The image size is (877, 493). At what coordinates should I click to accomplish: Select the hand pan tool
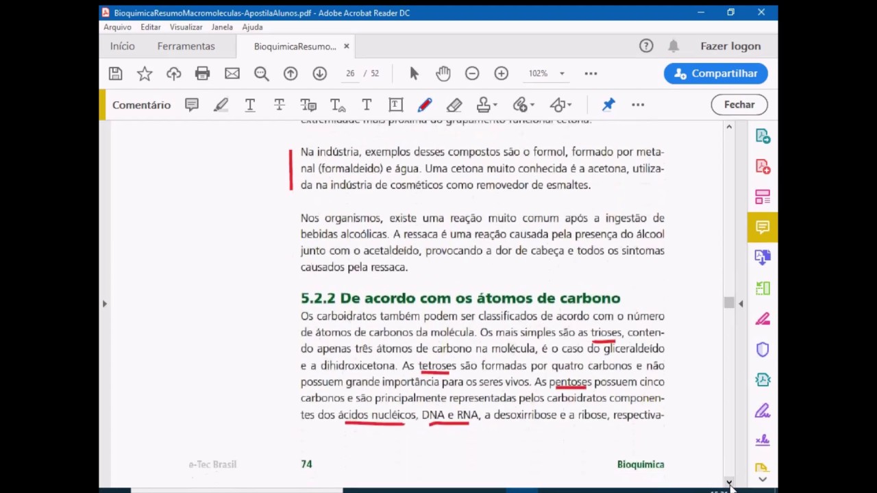[x=443, y=73]
